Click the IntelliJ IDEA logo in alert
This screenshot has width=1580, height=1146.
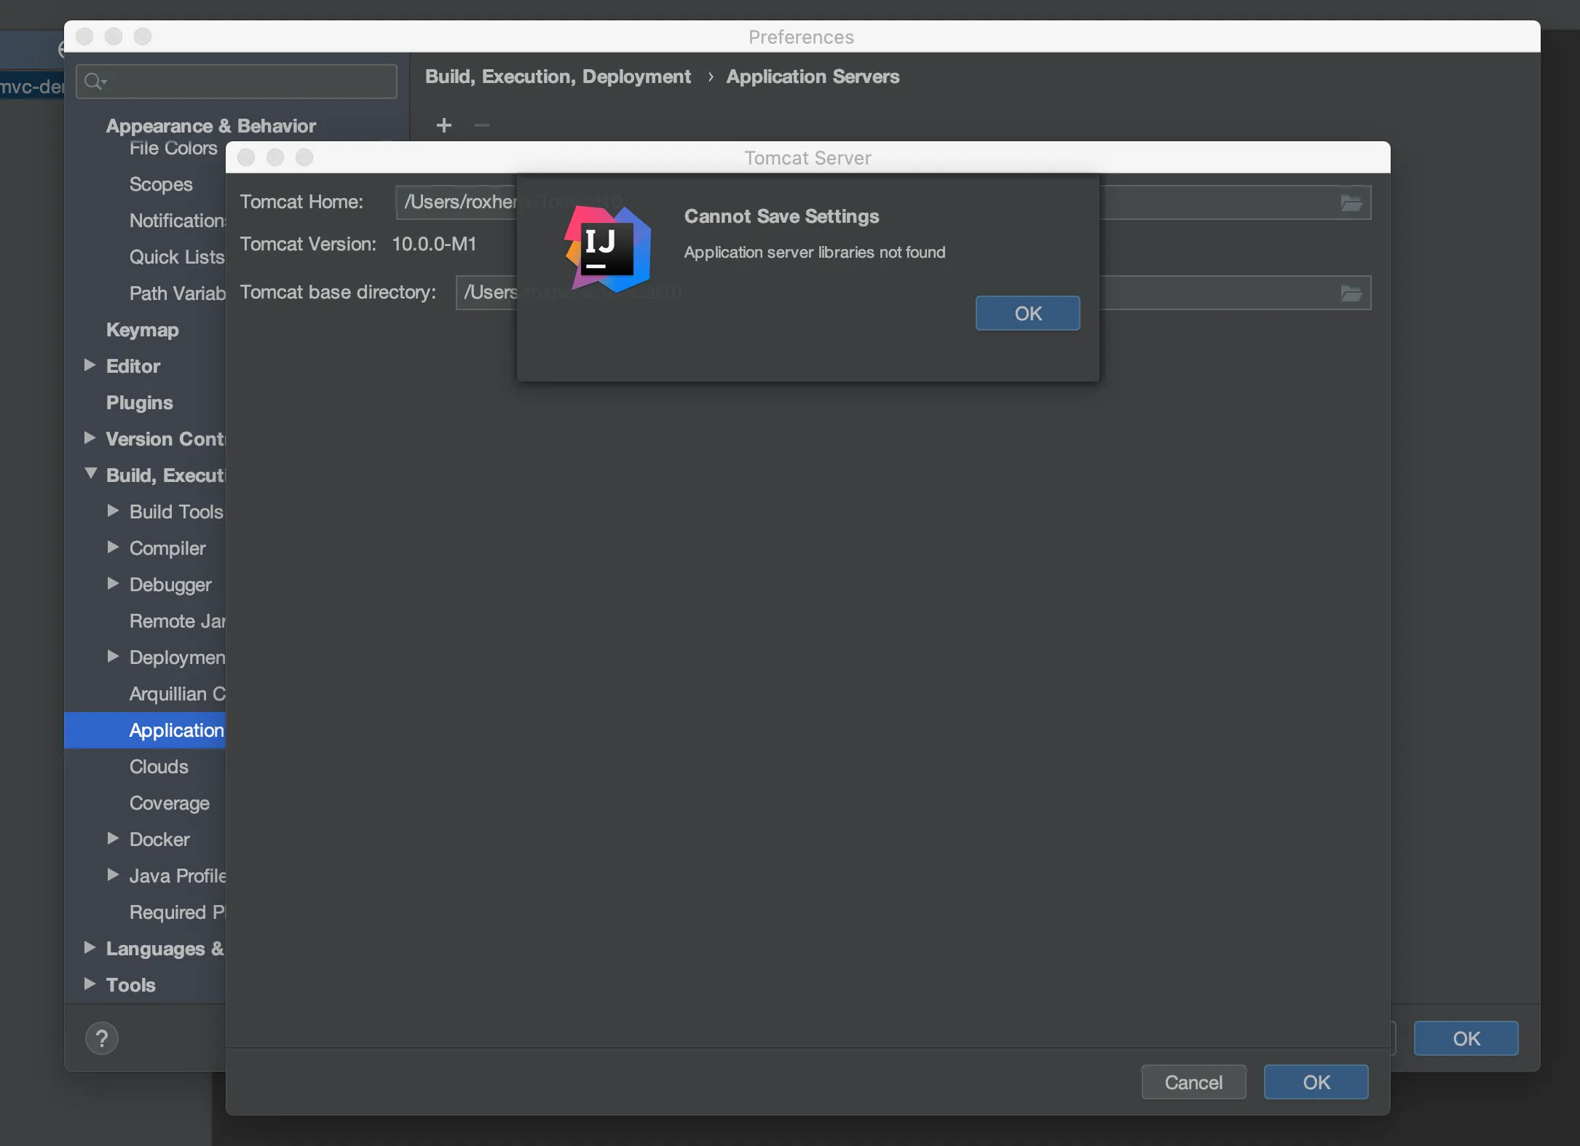coord(607,248)
